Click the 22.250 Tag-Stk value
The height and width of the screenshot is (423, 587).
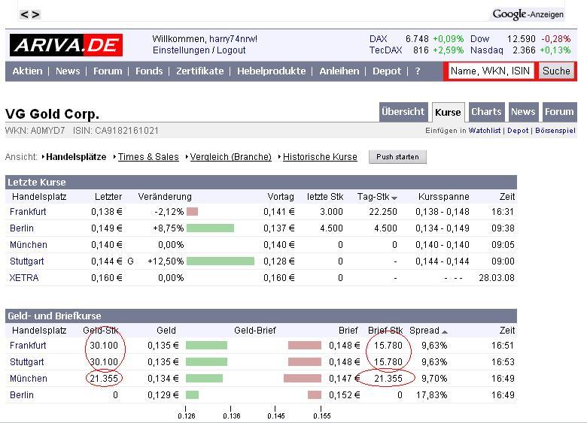[382, 212]
